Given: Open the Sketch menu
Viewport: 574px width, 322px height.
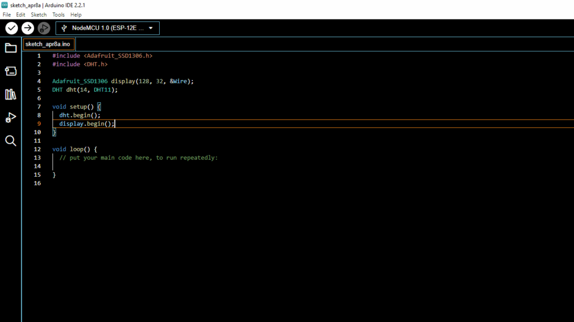Looking at the screenshot, I should tap(39, 15).
